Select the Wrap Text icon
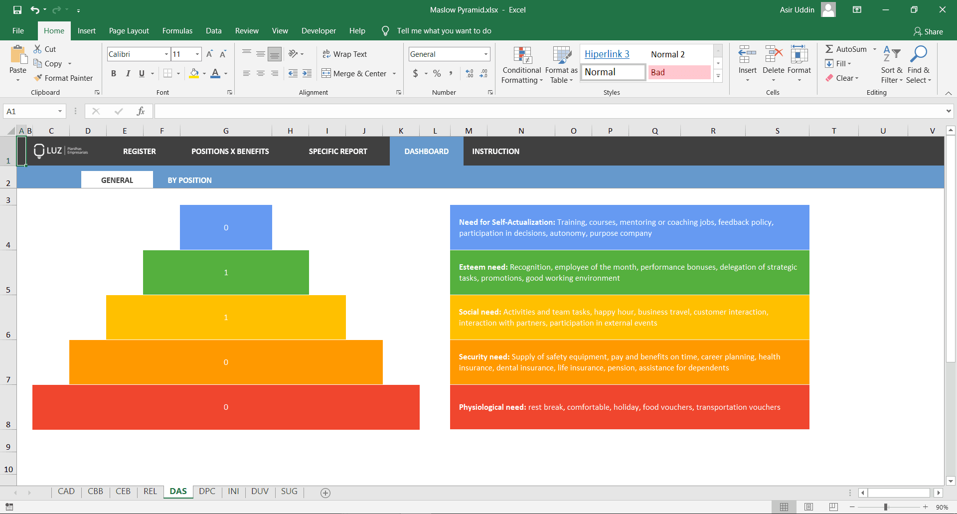957x514 pixels. coord(326,54)
